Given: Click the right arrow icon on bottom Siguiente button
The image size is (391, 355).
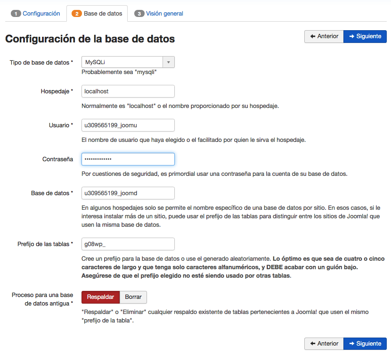Looking at the screenshot, I should click(x=351, y=344).
